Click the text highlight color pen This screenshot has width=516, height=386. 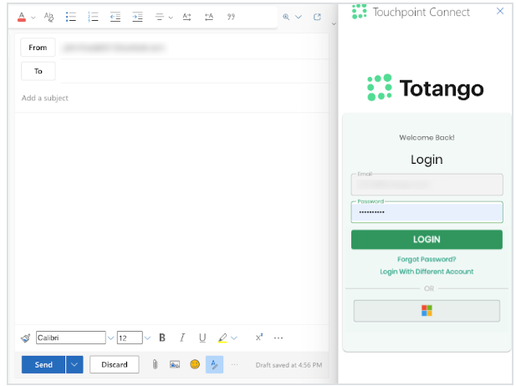click(x=222, y=338)
